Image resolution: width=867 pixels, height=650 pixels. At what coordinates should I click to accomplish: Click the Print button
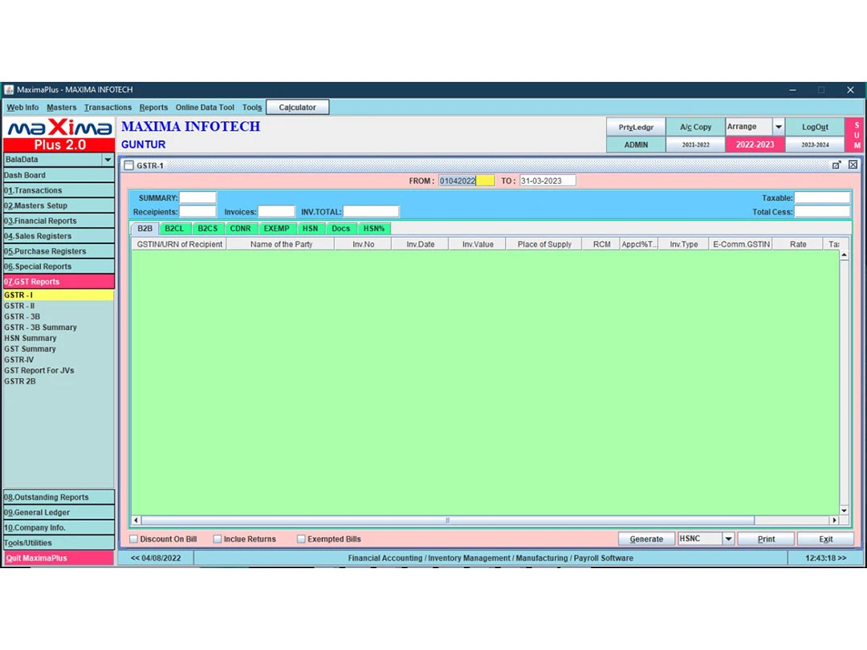pos(766,539)
